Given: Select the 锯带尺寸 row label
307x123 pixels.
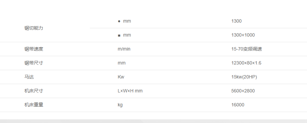Looking at the screenshot, I should tap(34, 63).
